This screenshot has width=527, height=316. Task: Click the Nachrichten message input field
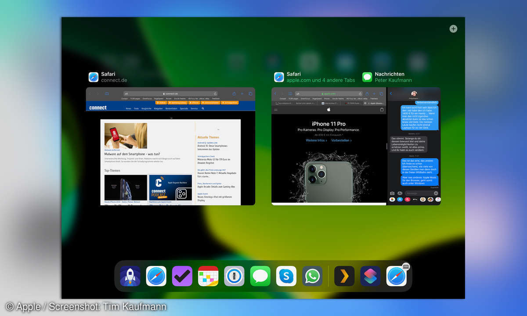422,193
